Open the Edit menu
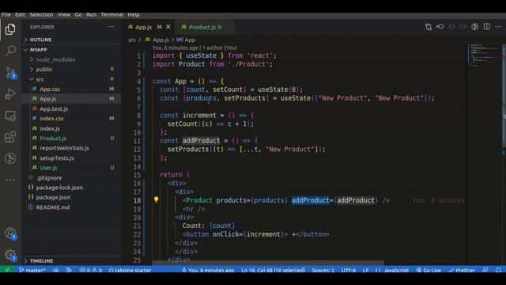The image size is (506, 285). pyautogui.click(x=20, y=14)
